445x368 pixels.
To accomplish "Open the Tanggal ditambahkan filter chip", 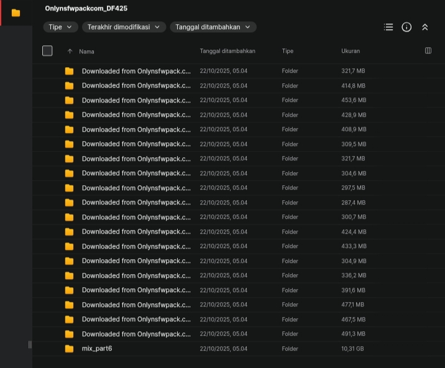I will (x=213, y=27).
